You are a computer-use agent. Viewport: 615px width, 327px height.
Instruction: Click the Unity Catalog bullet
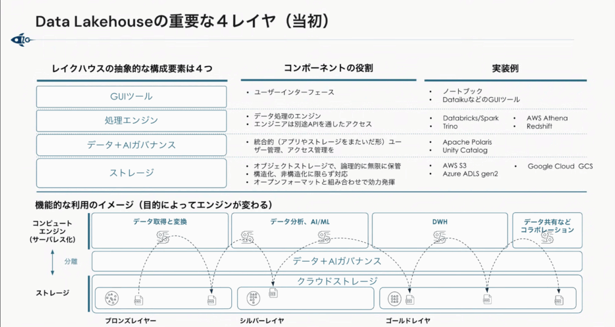[465, 151]
